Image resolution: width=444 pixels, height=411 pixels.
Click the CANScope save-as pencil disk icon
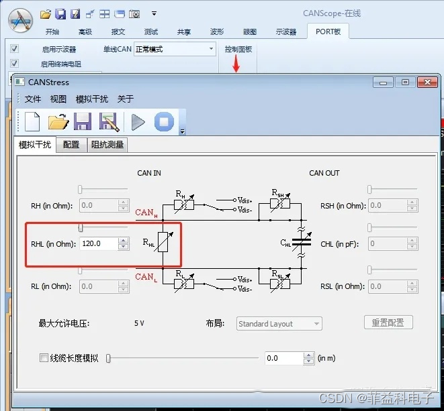tap(75, 14)
